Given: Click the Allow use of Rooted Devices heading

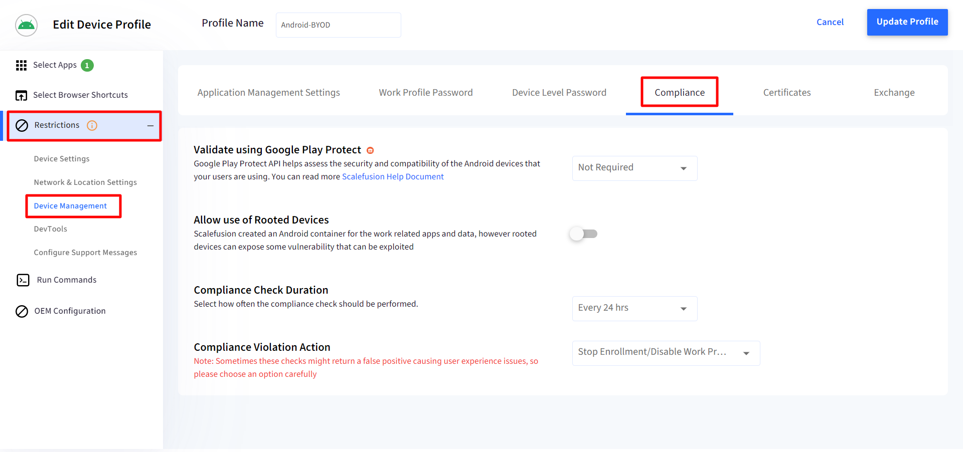Looking at the screenshot, I should (261, 220).
